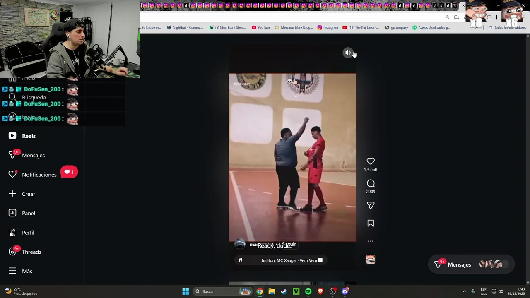Open Nightbot bookmark in bookmarks bar
Image resolution: width=530 pixels, height=298 pixels.
point(185,28)
